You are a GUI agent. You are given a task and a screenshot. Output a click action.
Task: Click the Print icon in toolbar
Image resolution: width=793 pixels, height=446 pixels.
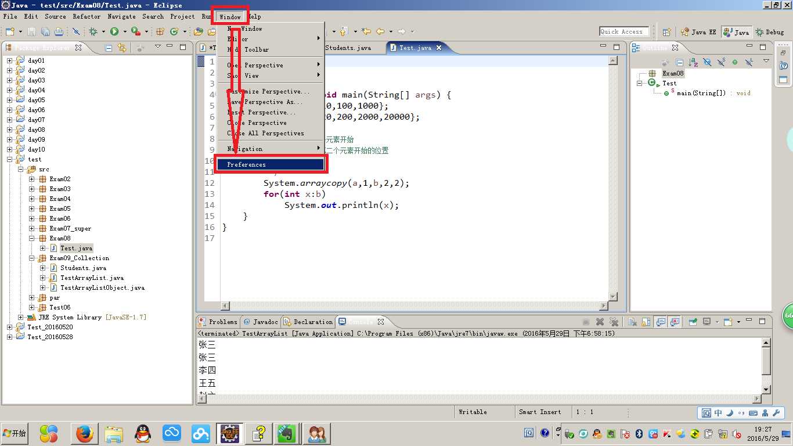[59, 31]
